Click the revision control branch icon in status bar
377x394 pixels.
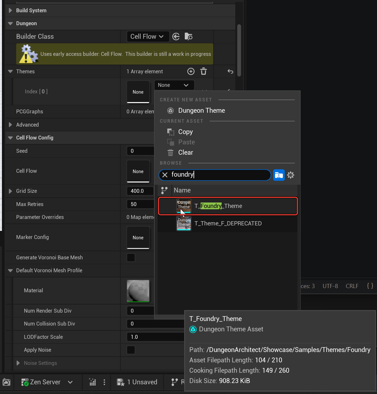click(x=174, y=382)
